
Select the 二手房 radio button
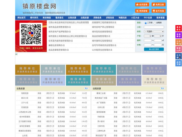point(146,23)
